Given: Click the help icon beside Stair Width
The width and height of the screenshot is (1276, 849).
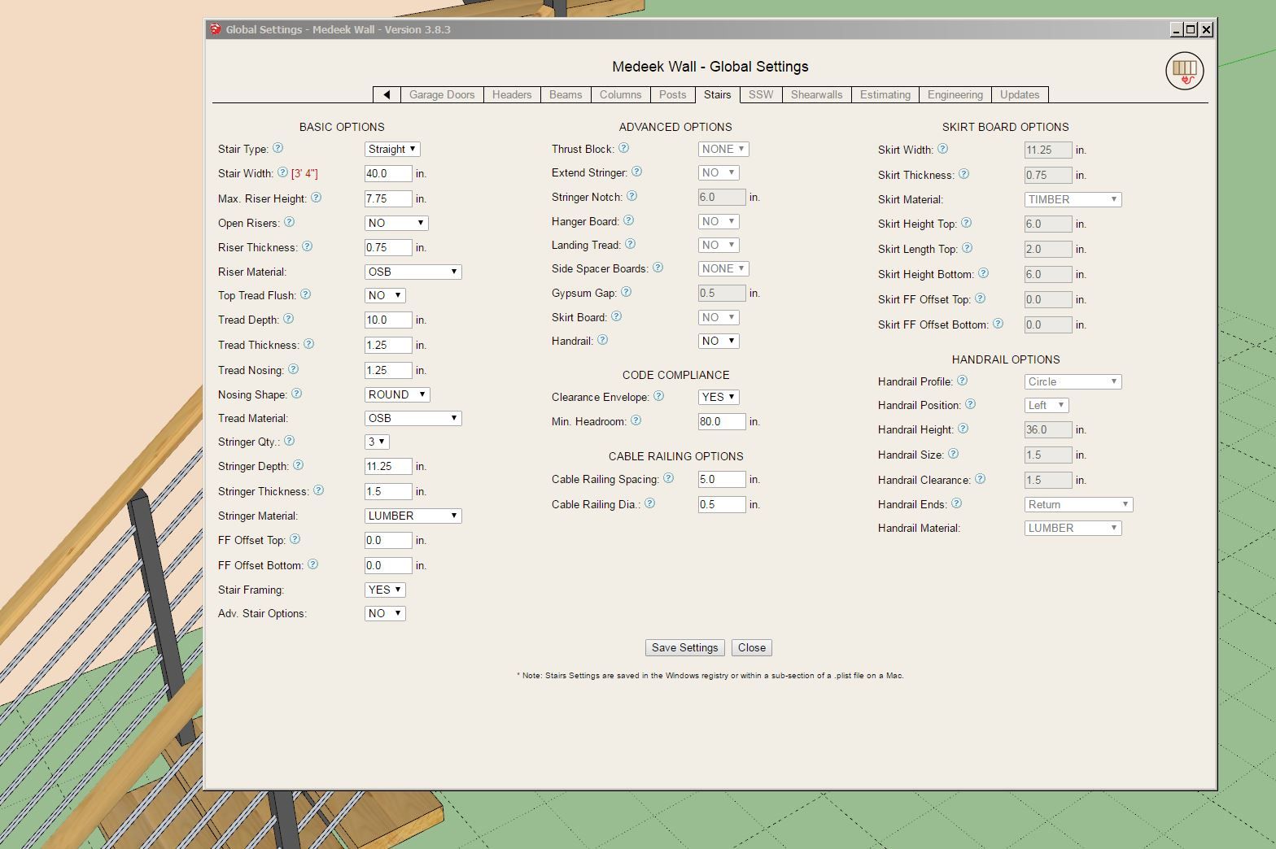Looking at the screenshot, I should (282, 172).
